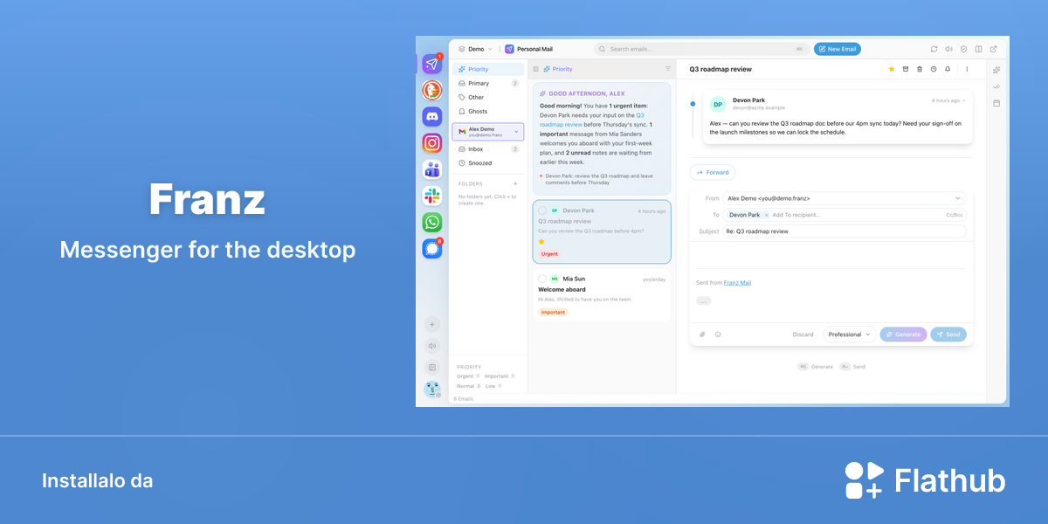
Task: Mute notifications in the services sidebar
Action: click(431, 346)
